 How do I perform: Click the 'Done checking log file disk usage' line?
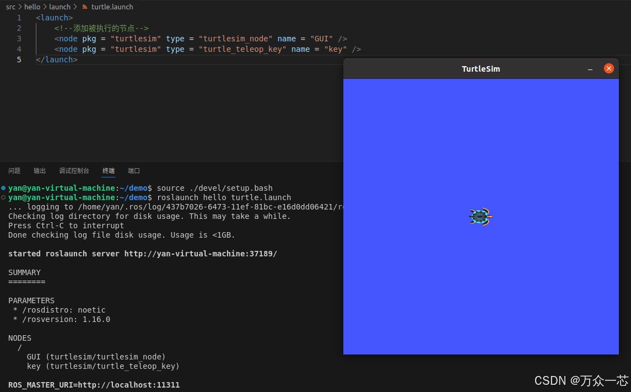click(122, 235)
